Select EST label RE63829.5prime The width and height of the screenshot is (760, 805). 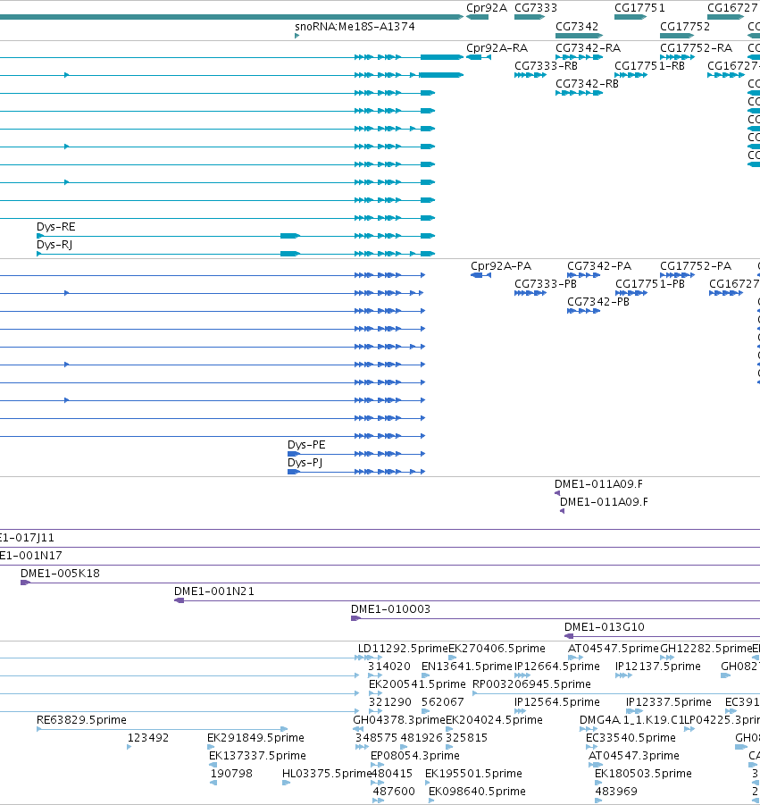[81, 720]
